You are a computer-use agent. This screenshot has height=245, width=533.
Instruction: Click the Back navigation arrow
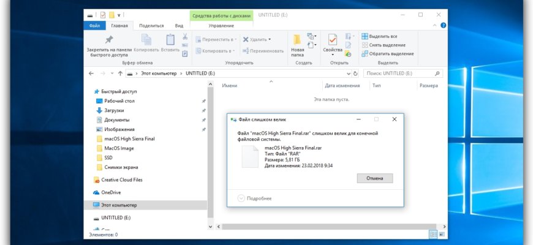point(91,73)
